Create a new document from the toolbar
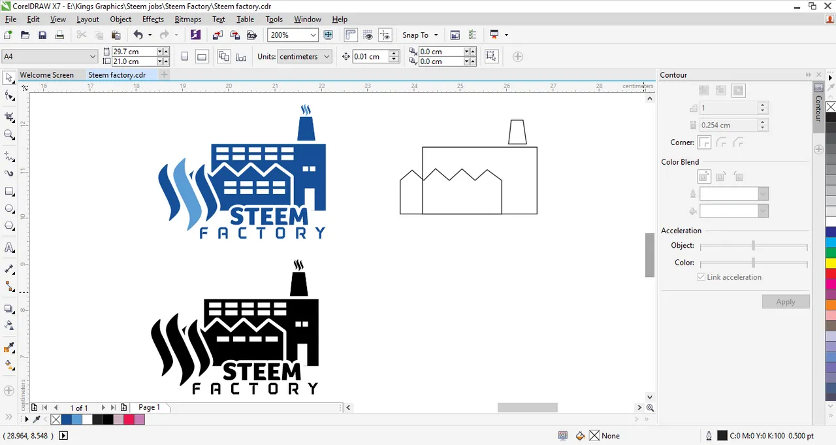Screen dimensions: 836x445 (x=8, y=35)
